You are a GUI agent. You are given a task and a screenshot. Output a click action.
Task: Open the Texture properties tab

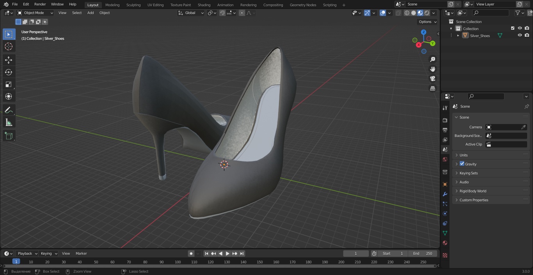click(445, 255)
